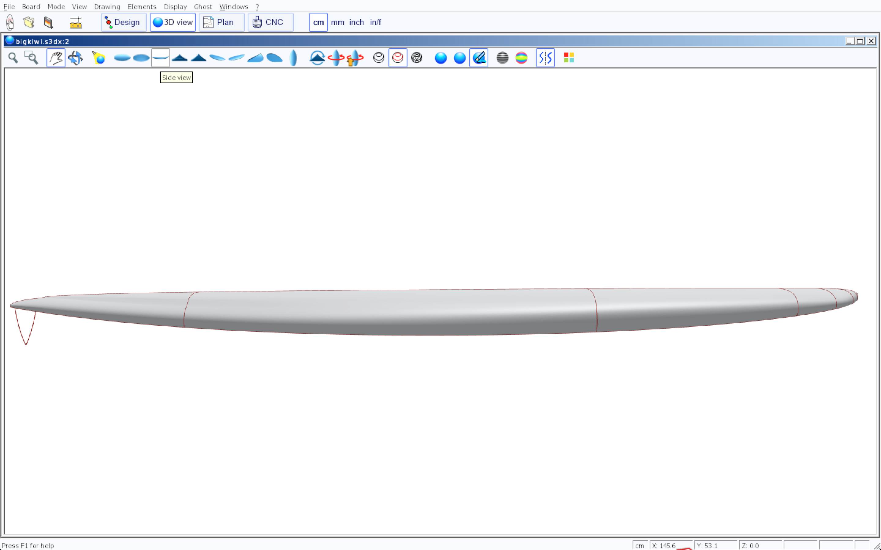The height and width of the screenshot is (550, 881).
Task: Open the Elements menu
Action: (142, 6)
